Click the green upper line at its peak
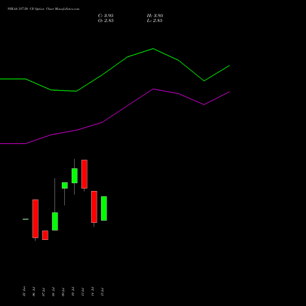This screenshot has height=306, width=306. [x=153, y=49]
